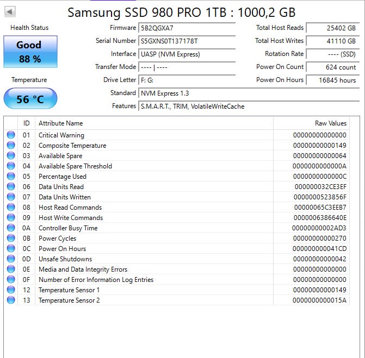Click raw value 000000000015A
The height and width of the screenshot is (358, 365).
click(319, 300)
